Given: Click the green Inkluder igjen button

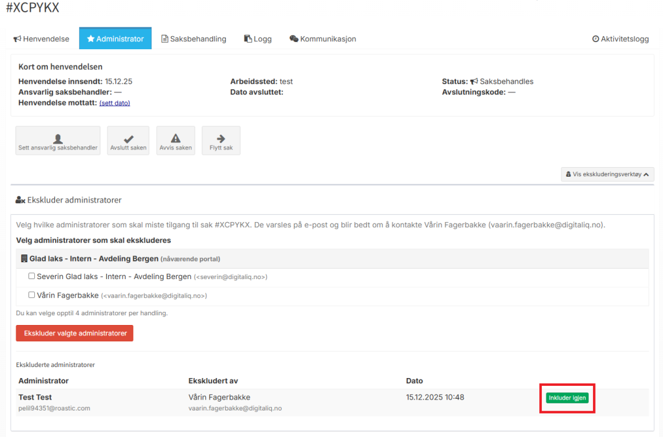Looking at the screenshot, I should coord(567,398).
